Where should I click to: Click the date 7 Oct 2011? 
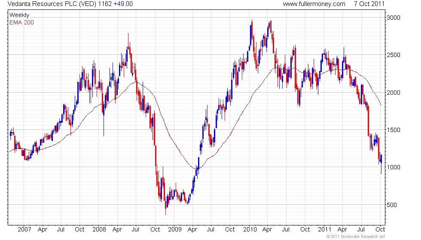pos(369,4)
